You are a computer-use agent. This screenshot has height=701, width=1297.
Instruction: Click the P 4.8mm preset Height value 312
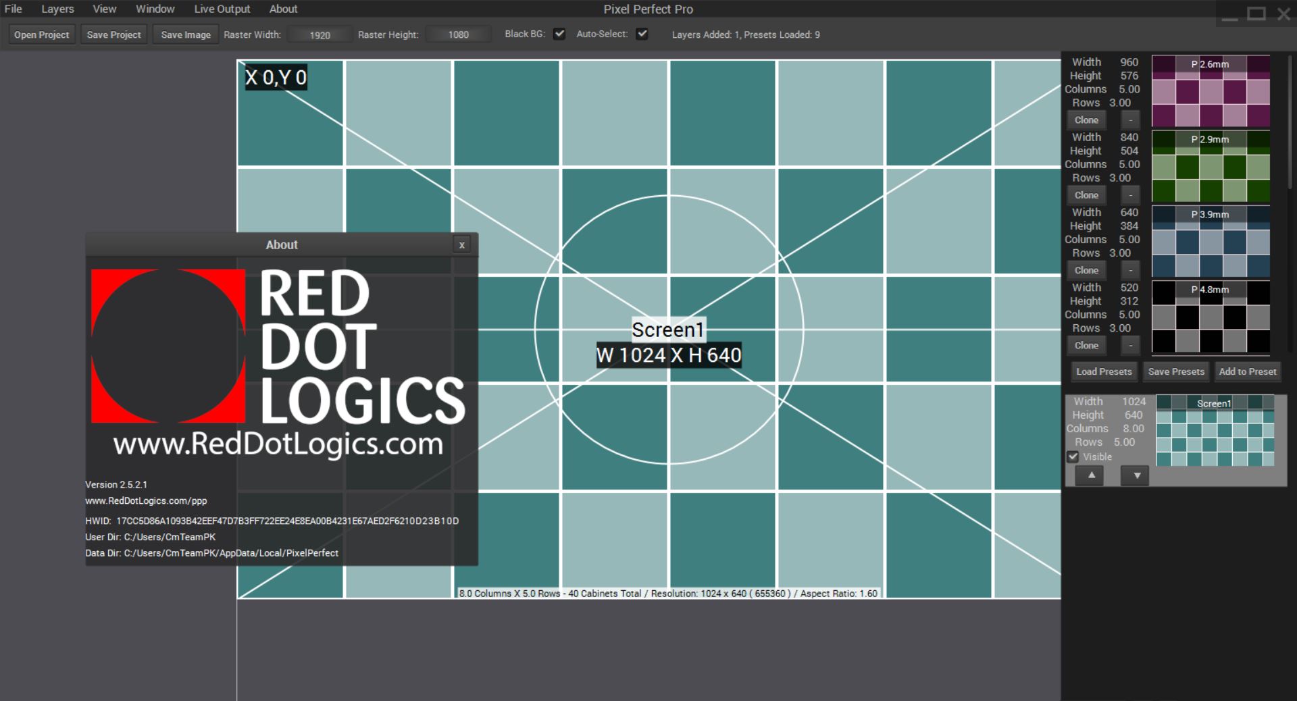coord(1129,301)
